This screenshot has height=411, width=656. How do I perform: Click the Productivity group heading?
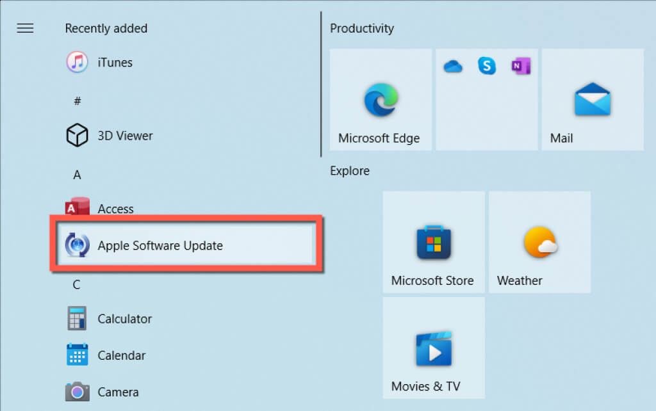click(x=362, y=28)
